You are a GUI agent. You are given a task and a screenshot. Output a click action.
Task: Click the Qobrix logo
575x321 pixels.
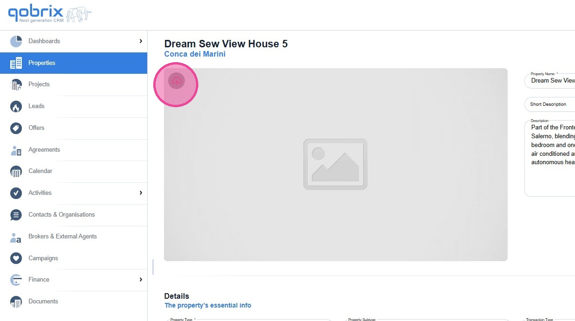coord(49,14)
